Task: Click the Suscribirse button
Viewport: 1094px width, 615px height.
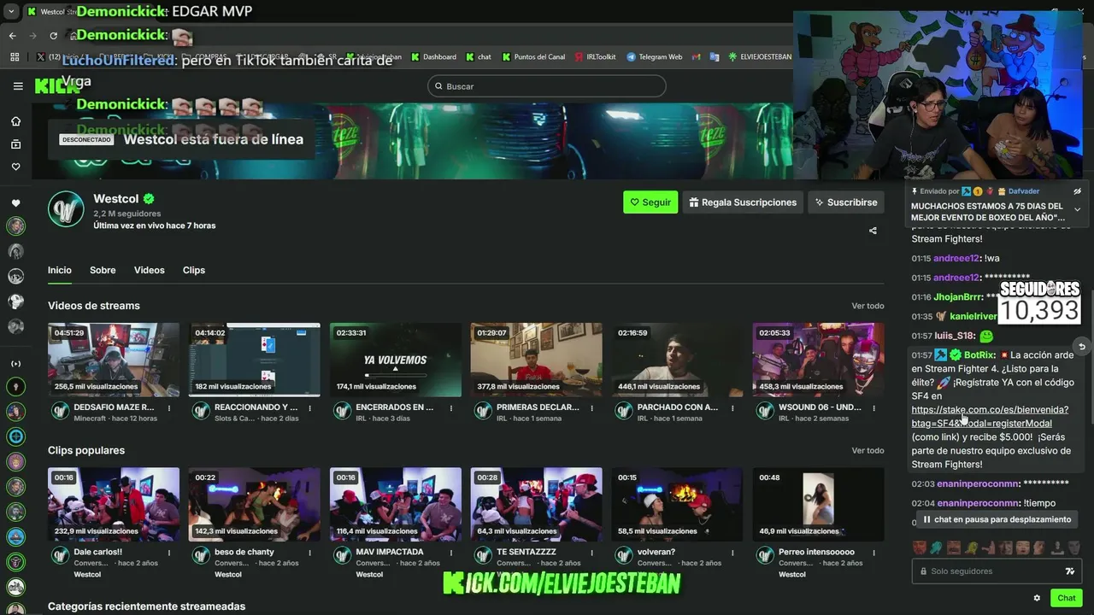Action: 846,202
